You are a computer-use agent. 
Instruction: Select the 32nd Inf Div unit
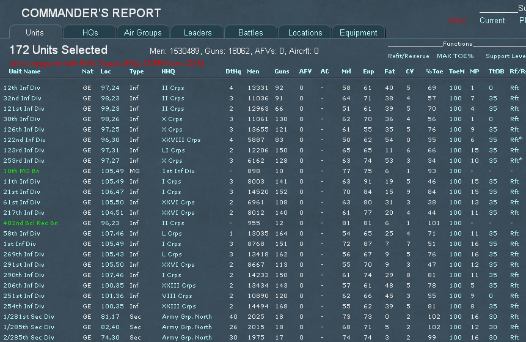point(22,98)
